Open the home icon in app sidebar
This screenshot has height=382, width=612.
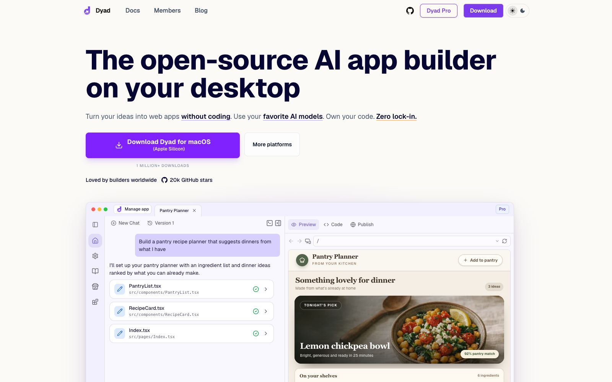pyautogui.click(x=95, y=241)
